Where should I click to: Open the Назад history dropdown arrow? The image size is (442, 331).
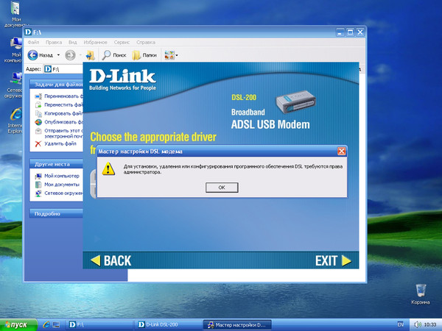pyautogui.click(x=58, y=55)
